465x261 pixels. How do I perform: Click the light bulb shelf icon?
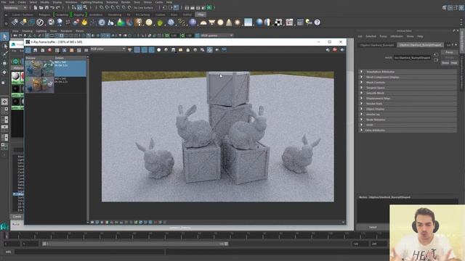coord(309,22)
